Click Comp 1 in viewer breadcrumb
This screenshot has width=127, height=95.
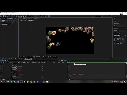pos(21,20)
